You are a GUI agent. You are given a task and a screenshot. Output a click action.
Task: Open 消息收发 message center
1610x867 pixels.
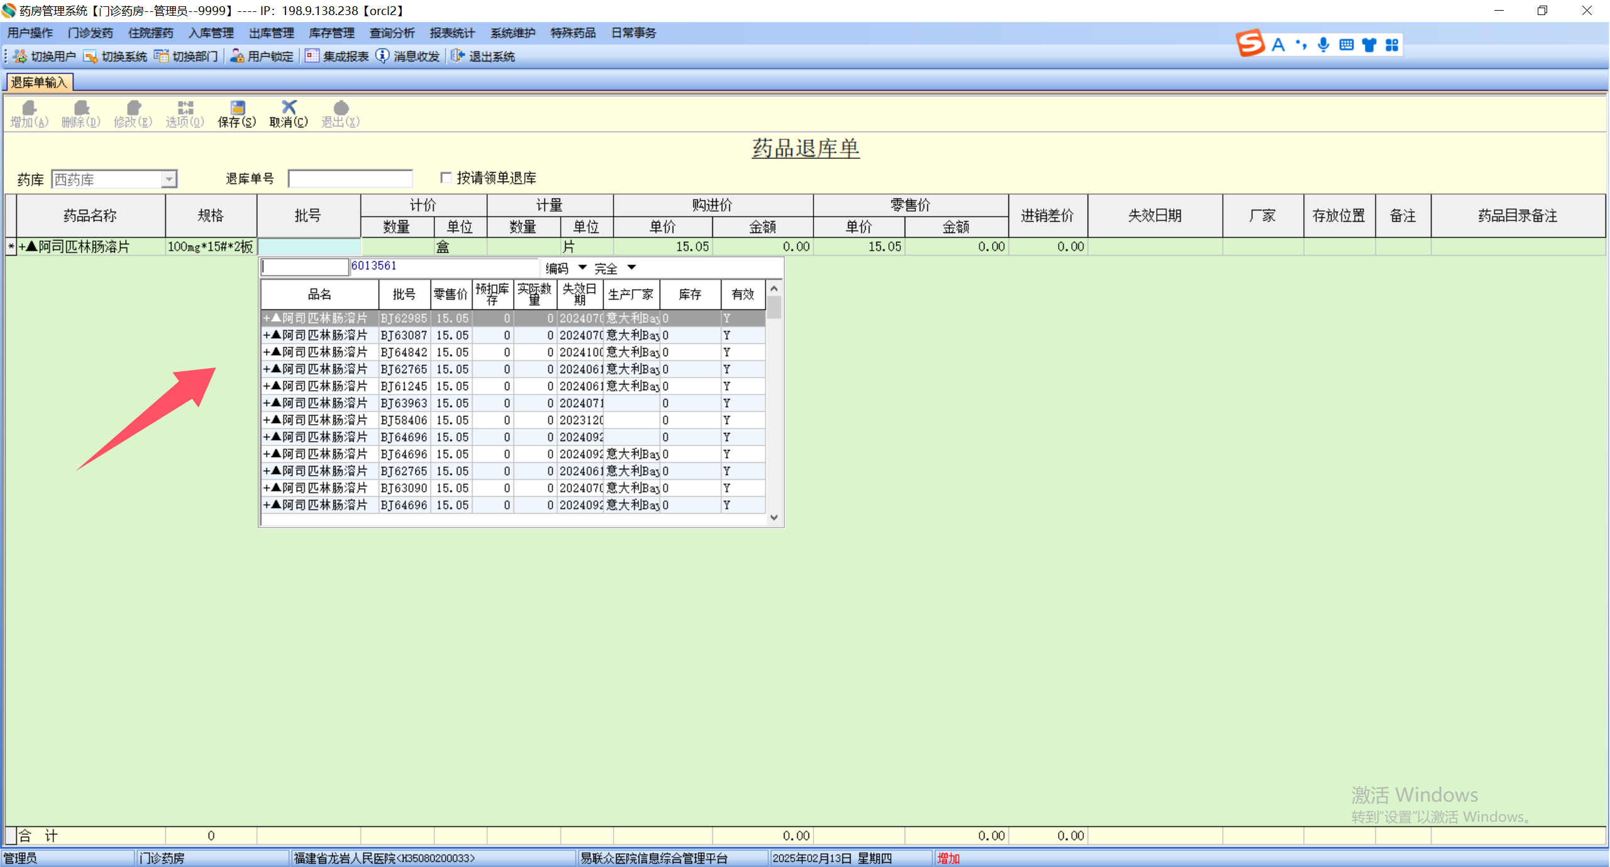tap(382, 57)
